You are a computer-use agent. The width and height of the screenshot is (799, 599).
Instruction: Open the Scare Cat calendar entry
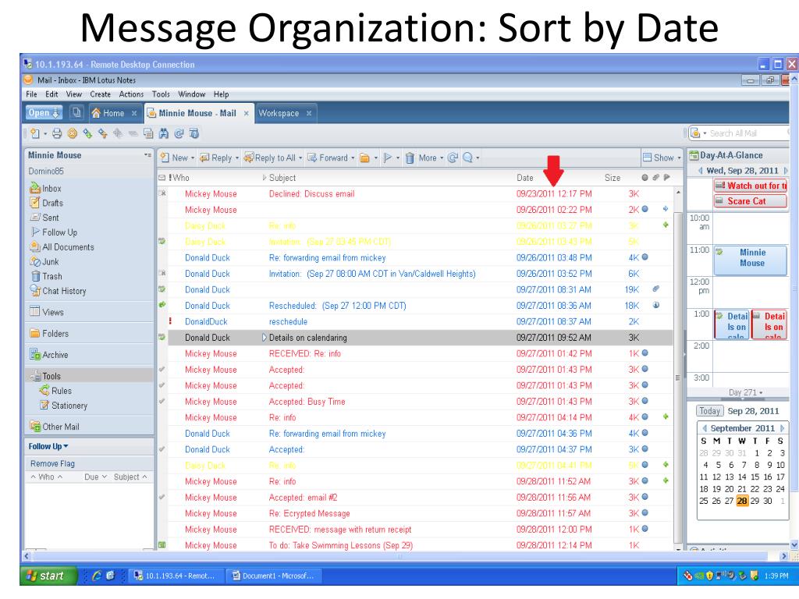coord(750,201)
